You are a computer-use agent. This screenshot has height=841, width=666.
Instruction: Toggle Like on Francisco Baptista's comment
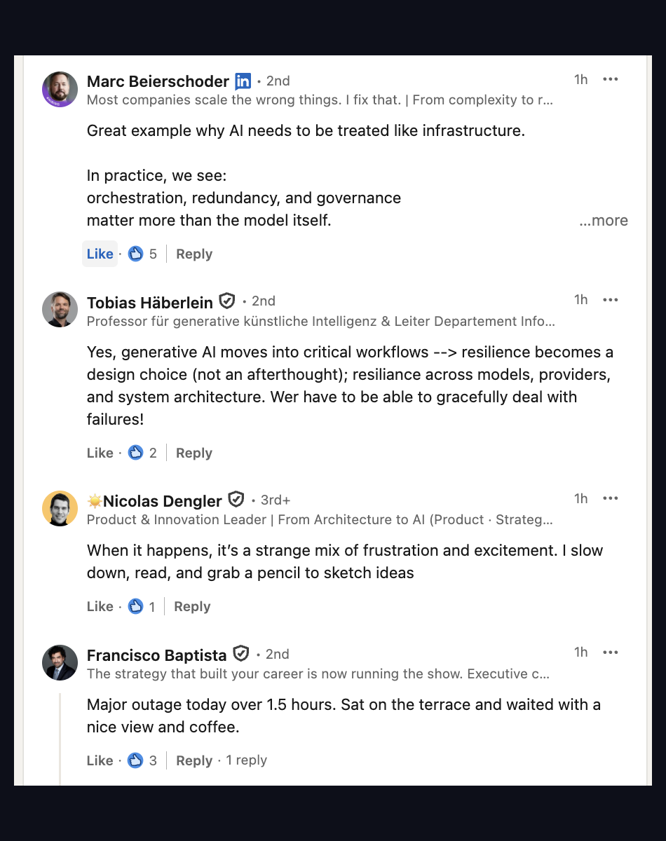pyautogui.click(x=100, y=760)
